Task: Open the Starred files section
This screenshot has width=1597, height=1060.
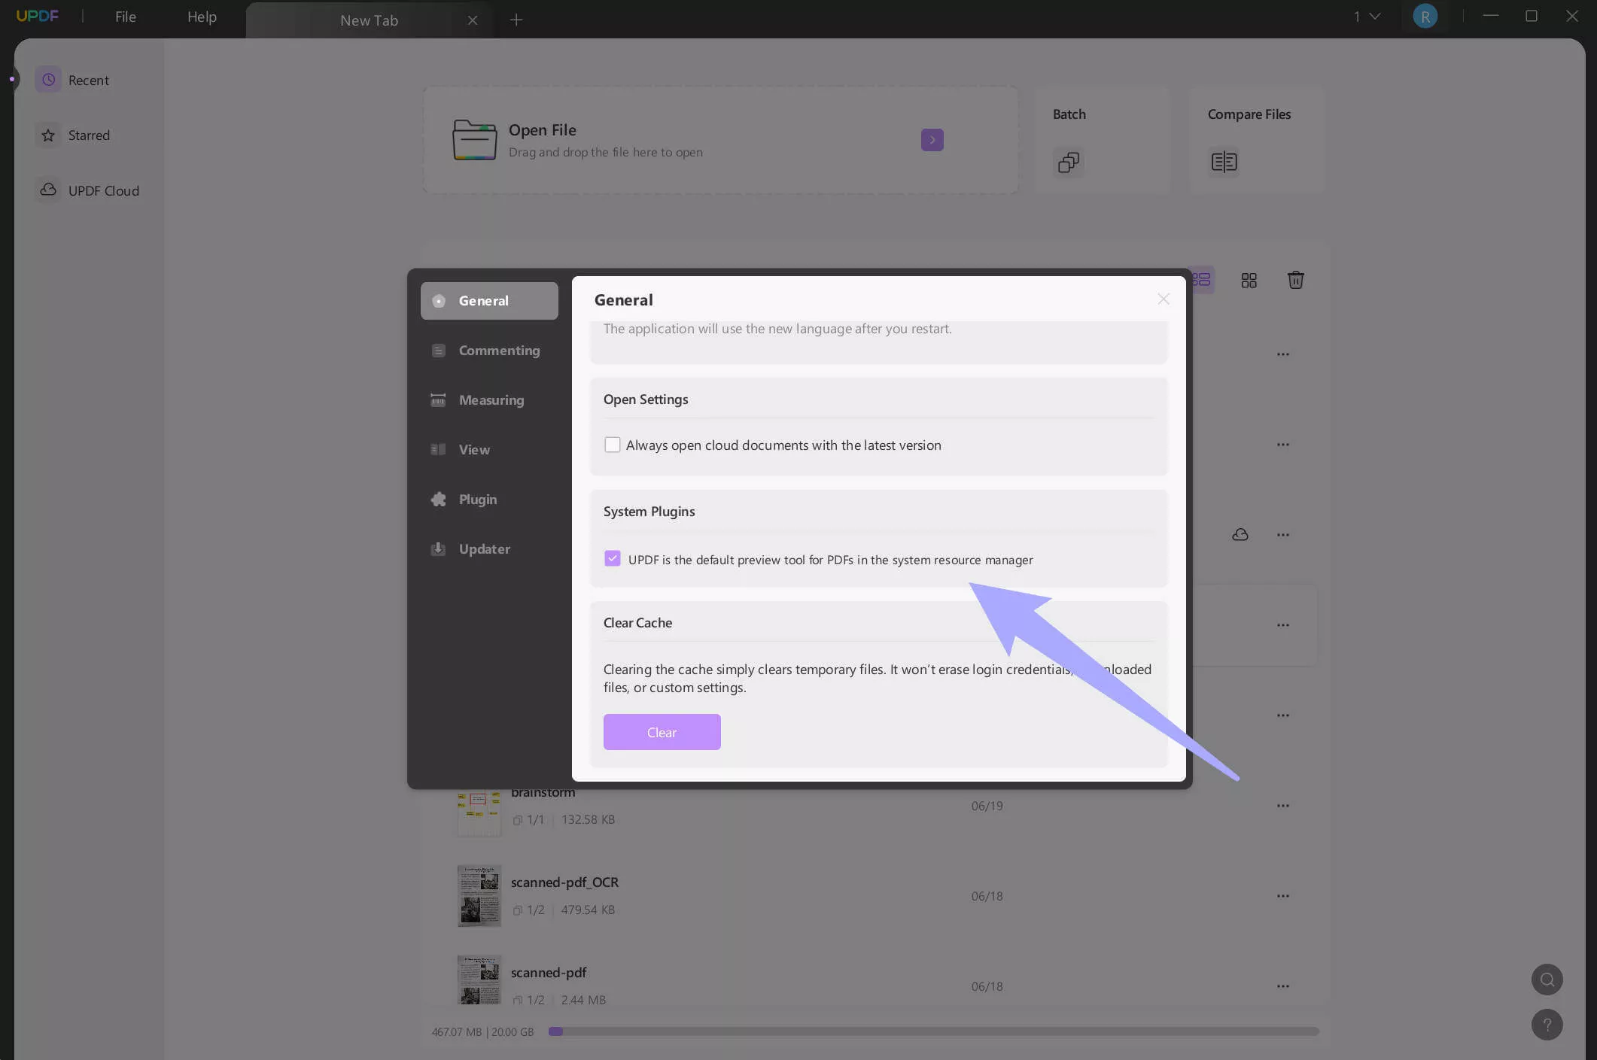Action: (74, 135)
